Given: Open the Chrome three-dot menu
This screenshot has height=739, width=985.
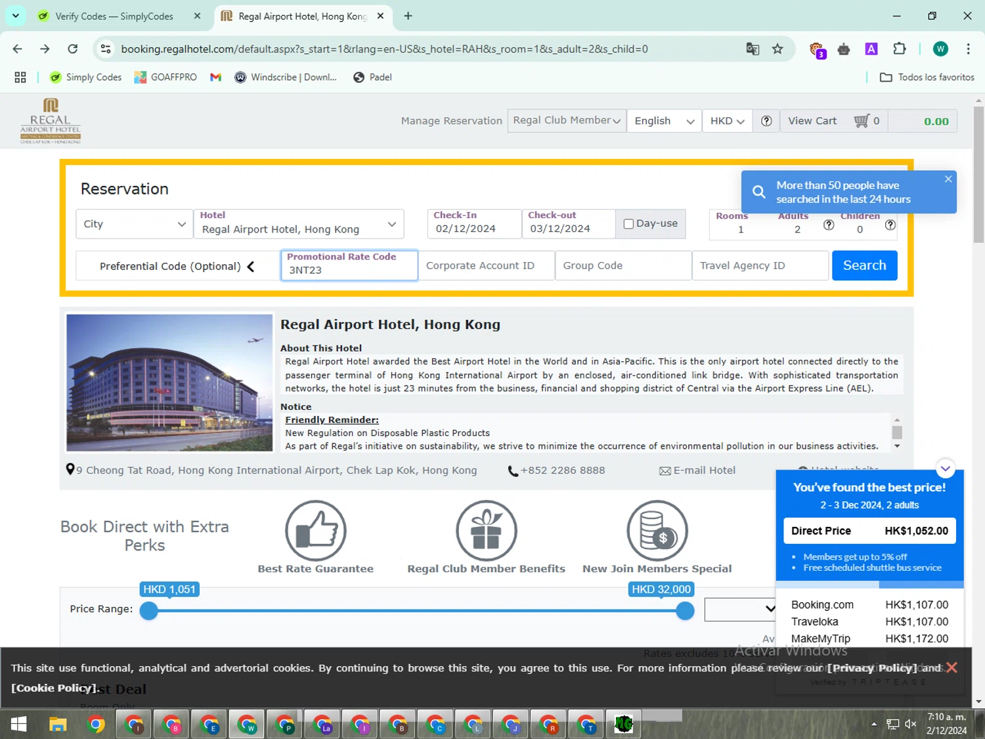Looking at the screenshot, I should (968, 49).
